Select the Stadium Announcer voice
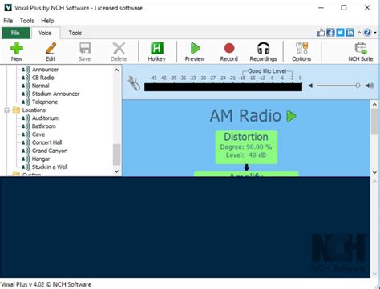 click(55, 94)
